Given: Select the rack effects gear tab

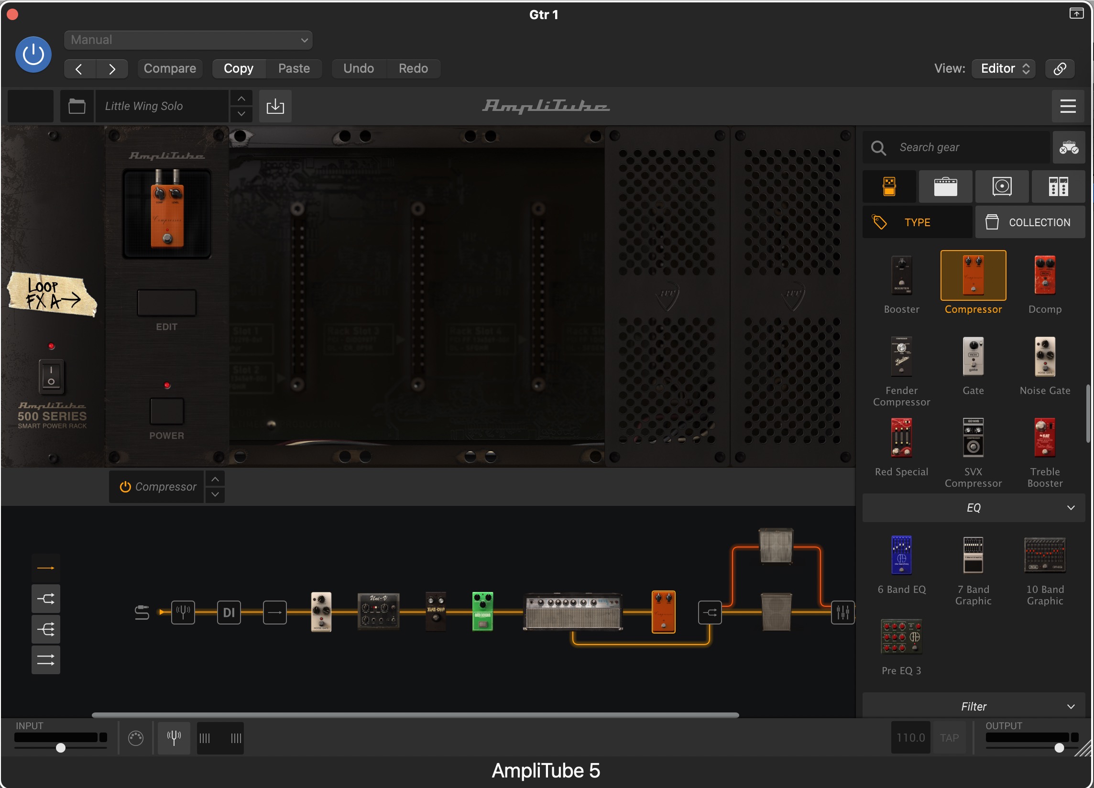Looking at the screenshot, I should (1058, 186).
